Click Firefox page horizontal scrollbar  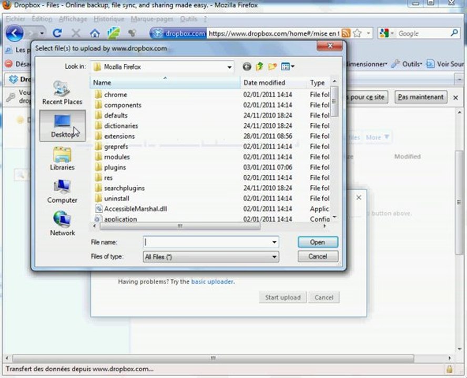213,358
